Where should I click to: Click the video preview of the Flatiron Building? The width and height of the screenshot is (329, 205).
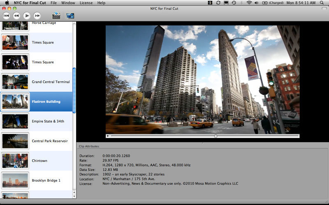(x=202, y=80)
